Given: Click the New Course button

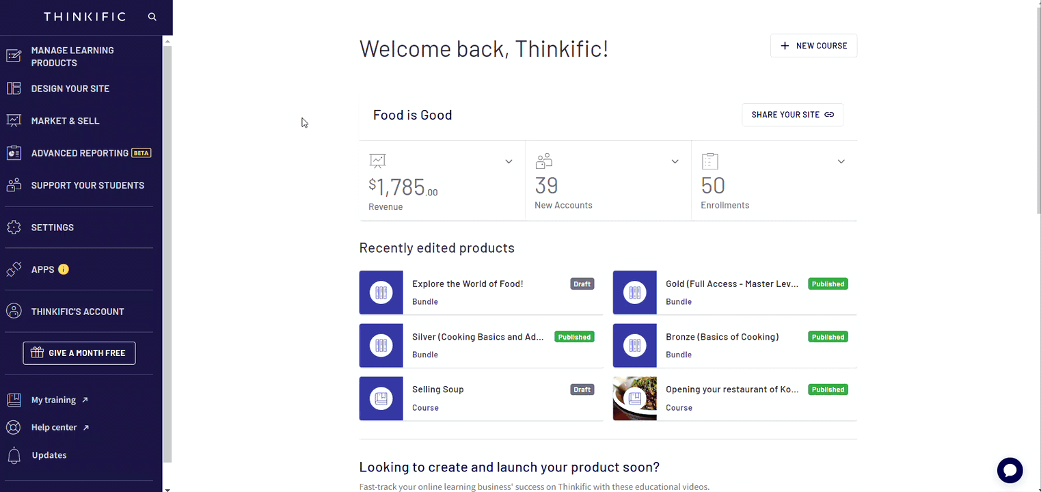Looking at the screenshot, I should pyautogui.click(x=813, y=46).
